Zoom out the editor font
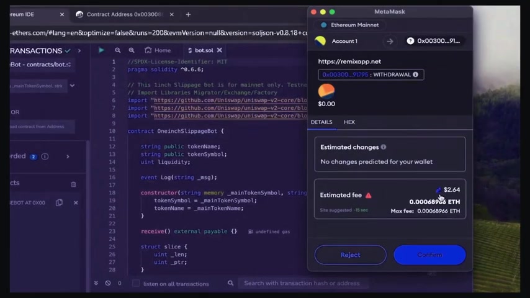Viewport: 530px width, 298px height. point(118,50)
